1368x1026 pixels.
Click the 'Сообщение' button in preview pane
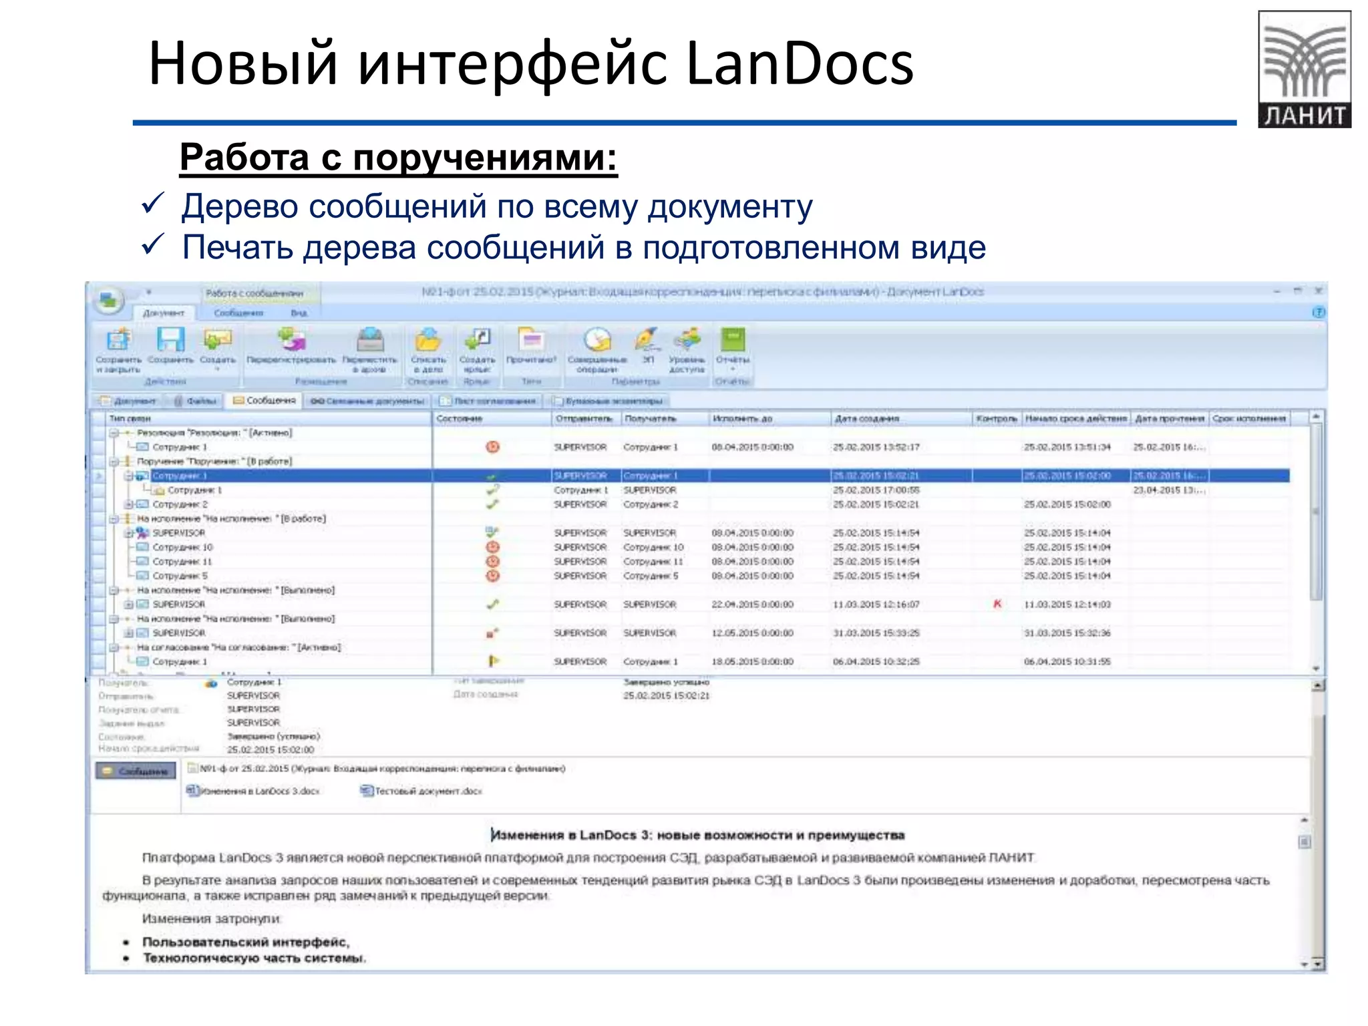[136, 771]
